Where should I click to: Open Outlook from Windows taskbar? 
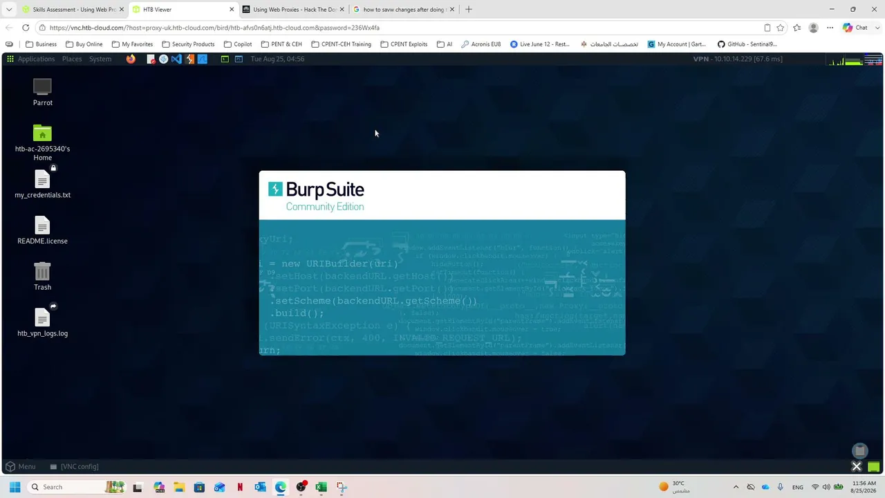click(x=260, y=487)
